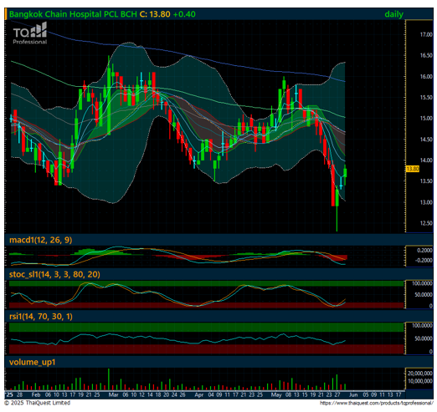This screenshot has width=437, height=412.
Task: Click the yellow 13.80 current price tag
Action: point(413,169)
